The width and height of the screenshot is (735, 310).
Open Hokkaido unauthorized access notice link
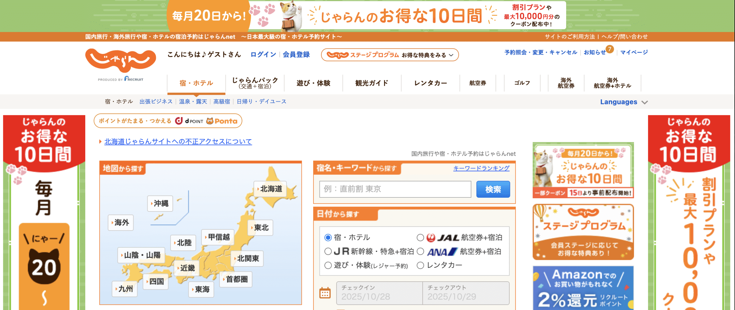[178, 142]
